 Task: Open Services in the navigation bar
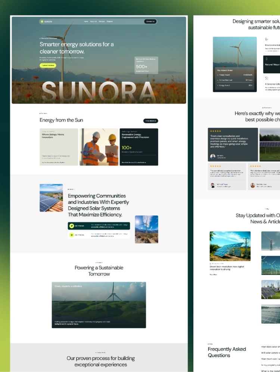coord(102,21)
